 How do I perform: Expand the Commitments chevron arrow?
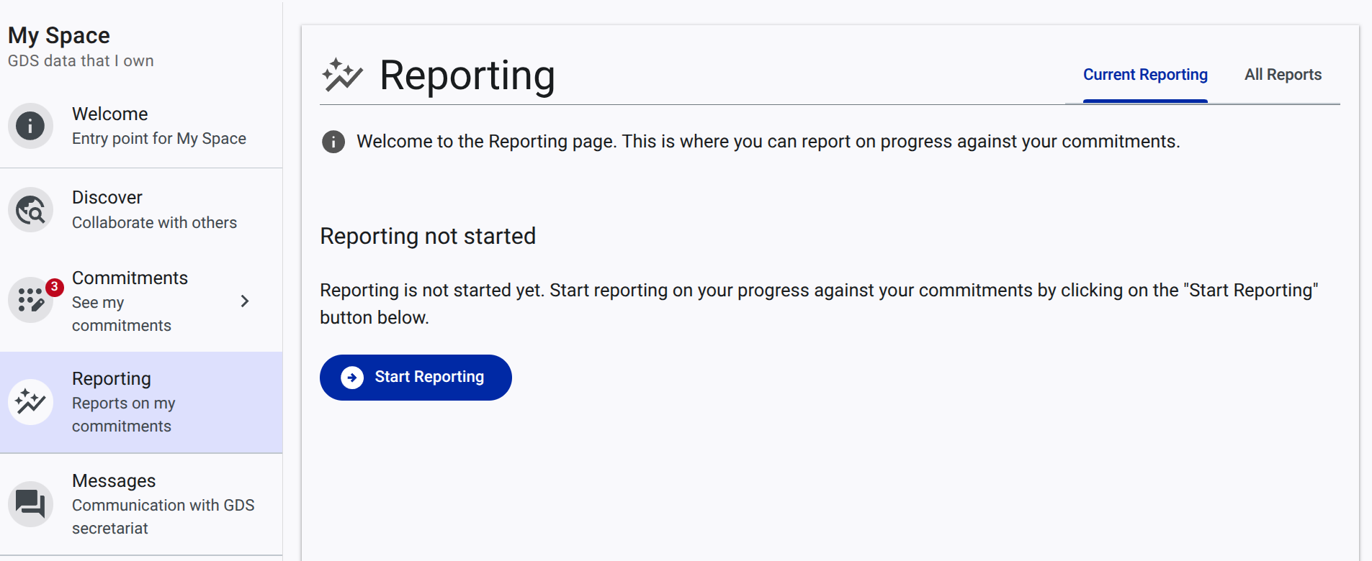coord(245,301)
